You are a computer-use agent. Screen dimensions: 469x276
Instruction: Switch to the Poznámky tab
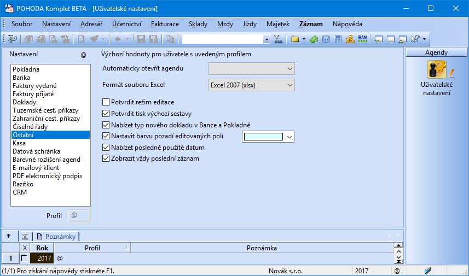56,237
